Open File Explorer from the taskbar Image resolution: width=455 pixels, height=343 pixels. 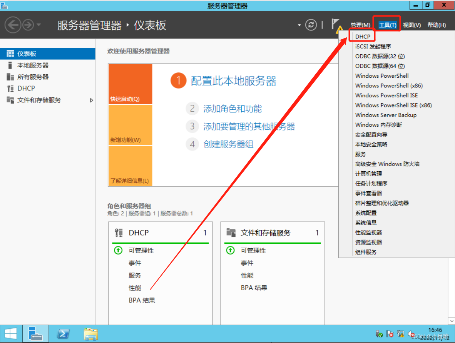pos(91,334)
